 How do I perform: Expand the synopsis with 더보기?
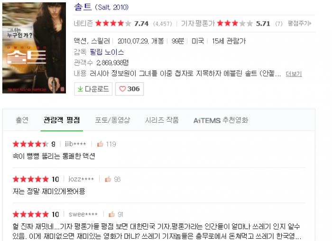coord(294,74)
